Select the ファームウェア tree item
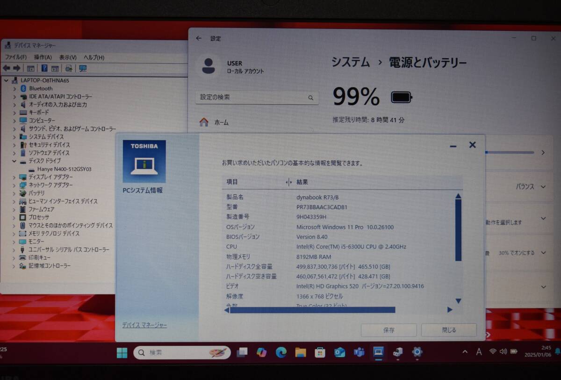This screenshot has width=561, height=380. click(41, 209)
